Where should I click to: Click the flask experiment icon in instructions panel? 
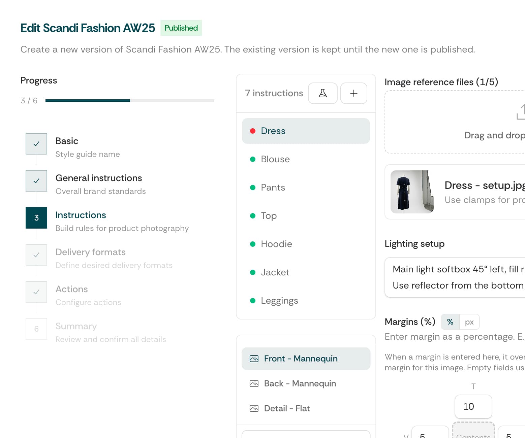pos(322,93)
